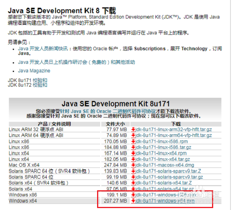The width and height of the screenshot is (233, 210).
Task: Download jdk-8u171-solaris-sparcv9.tar.Z file link
Action: [168, 171]
